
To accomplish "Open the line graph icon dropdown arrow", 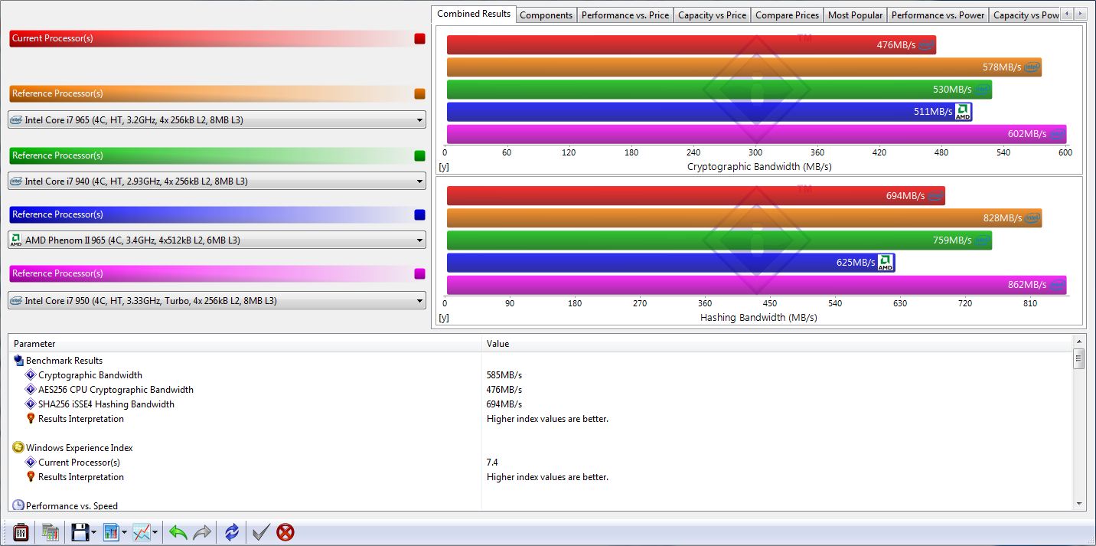I will coord(155,532).
